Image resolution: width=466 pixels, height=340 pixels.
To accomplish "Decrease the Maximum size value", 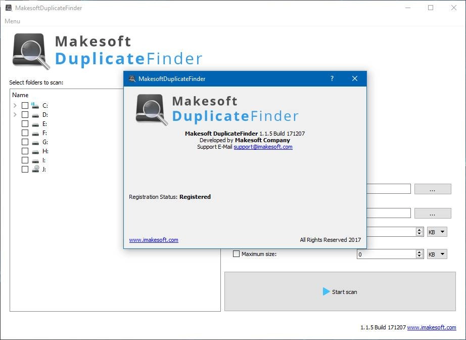I will tap(420, 256).
